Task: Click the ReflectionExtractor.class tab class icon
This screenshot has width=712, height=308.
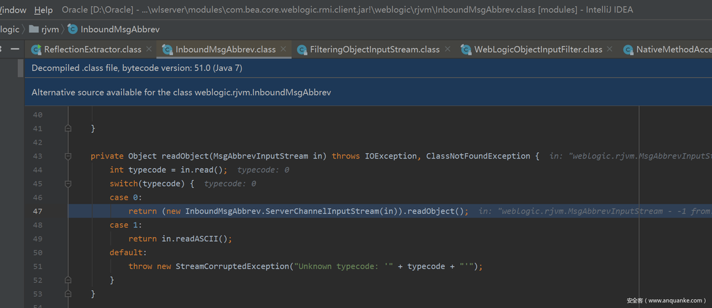Action: 36,49
